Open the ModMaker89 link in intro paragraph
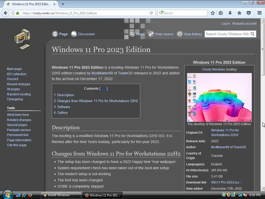 [x=102, y=73]
